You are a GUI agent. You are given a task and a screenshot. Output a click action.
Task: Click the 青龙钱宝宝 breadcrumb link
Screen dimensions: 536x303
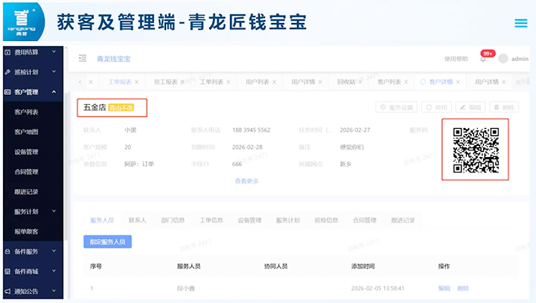113,59
